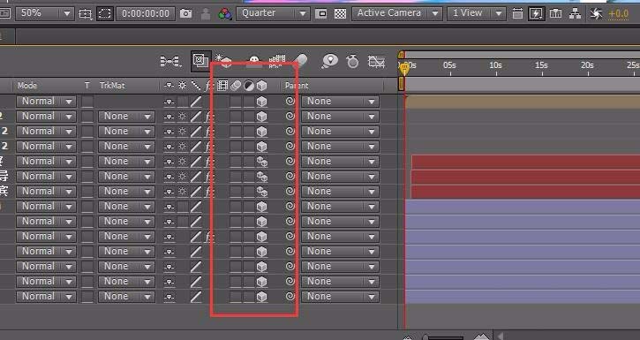Click the Quality slash column header
The height and width of the screenshot is (340, 640).
coord(196,86)
